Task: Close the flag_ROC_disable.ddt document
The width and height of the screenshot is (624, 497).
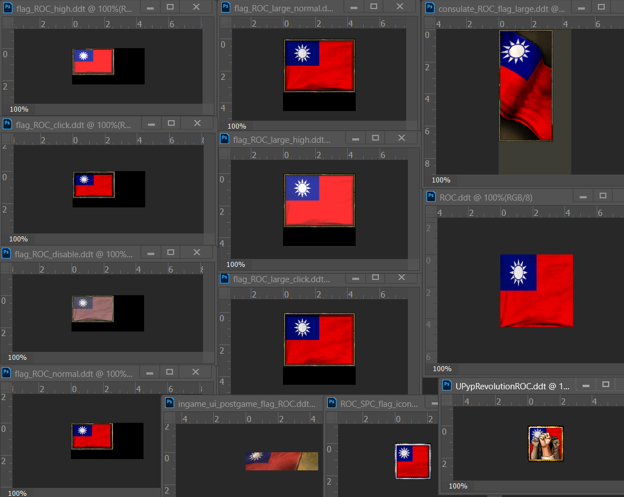Action: [195, 253]
